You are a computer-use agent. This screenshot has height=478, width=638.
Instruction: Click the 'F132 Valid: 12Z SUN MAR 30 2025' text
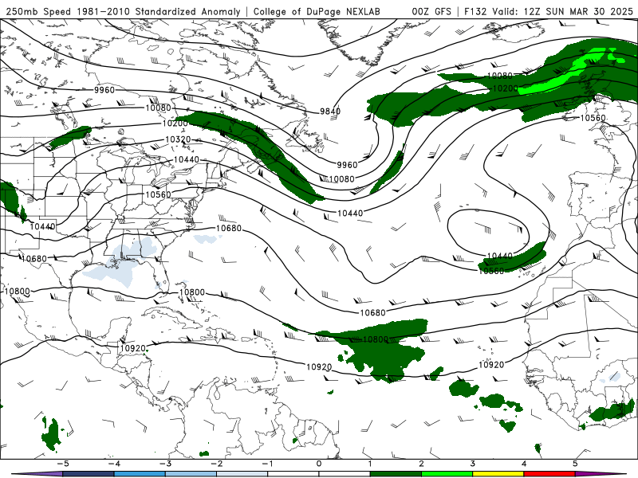549,11
